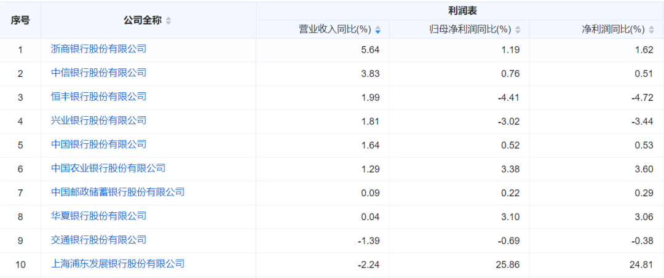Image resolution: width=664 pixels, height=278 pixels.
Task: Click row number 8 beside 华夏银行
Action: [x=20, y=217]
